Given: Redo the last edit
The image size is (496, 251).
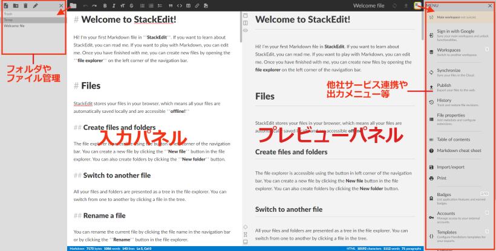Looking at the screenshot, I should tap(94, 5).
